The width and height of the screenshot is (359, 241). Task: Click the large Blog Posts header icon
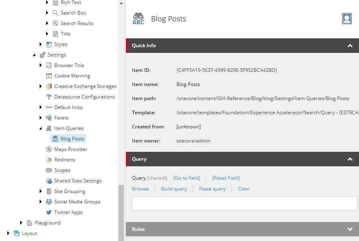tap(138, 19)
